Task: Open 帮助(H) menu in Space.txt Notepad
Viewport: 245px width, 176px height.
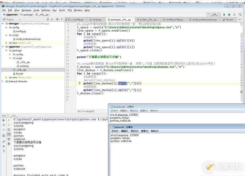Action: tap(155, 131)
